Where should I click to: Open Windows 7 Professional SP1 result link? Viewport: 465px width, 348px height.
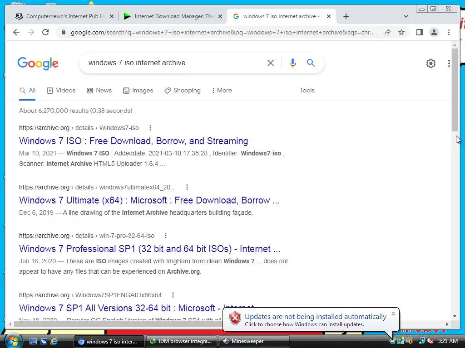pyautogui.click(x=150, y=249)
